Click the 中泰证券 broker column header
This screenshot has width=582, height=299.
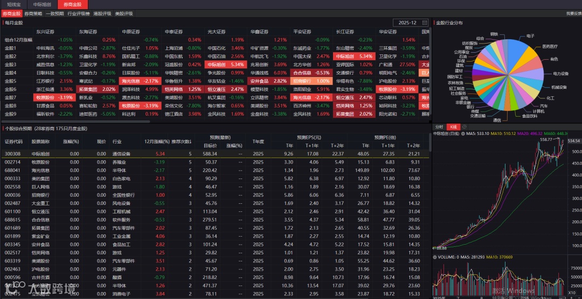[174, 32]
